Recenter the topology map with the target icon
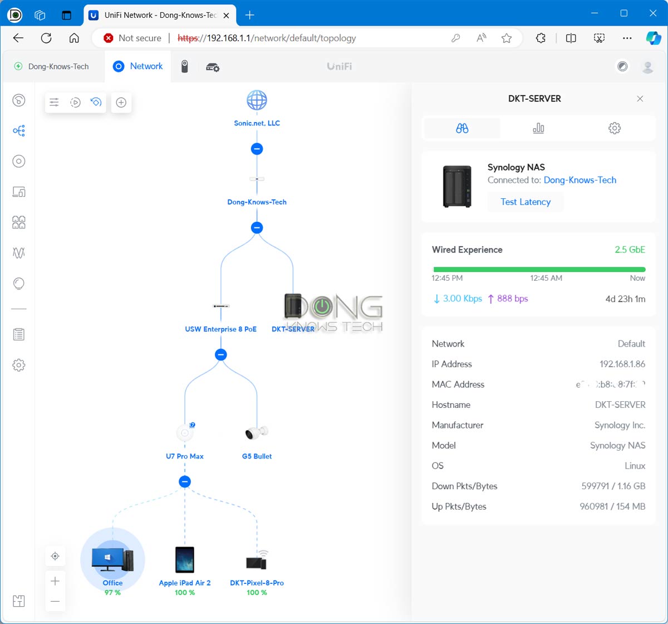 point(55,556)
